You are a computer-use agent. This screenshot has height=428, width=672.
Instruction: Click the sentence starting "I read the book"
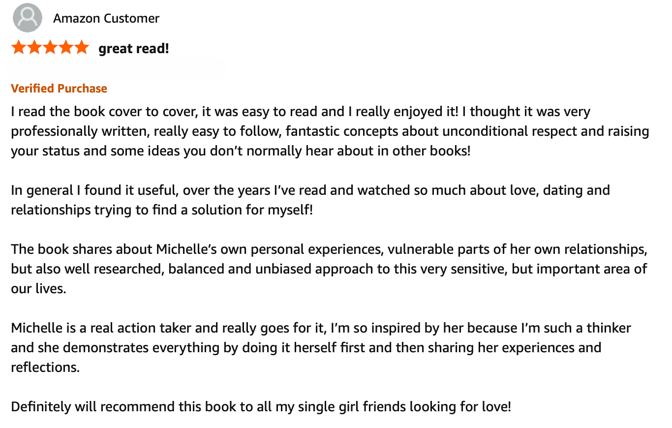[300, 112]
